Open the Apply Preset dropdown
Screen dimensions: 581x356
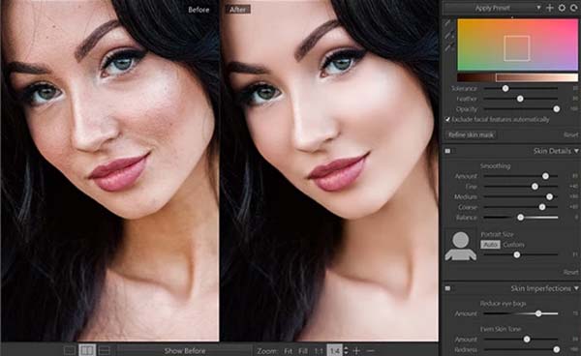coord(493,8)
